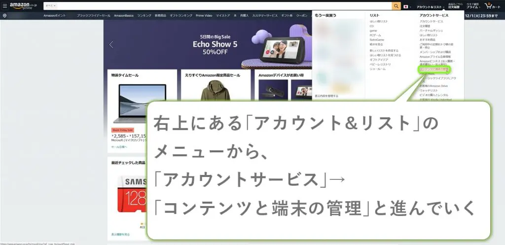Viewport: 505px width, 245px height.
Task: Click ほしい物リストを見つける
Action: pyautogui.click(x=385, y=55)
